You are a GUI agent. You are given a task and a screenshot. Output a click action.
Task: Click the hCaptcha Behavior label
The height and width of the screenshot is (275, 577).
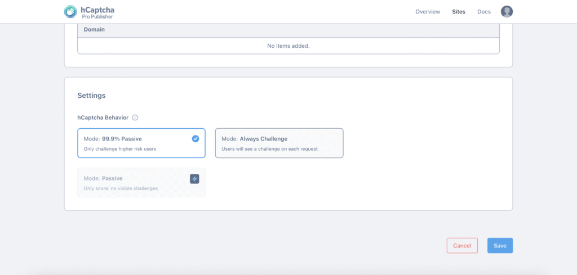(x=103, y=118)
